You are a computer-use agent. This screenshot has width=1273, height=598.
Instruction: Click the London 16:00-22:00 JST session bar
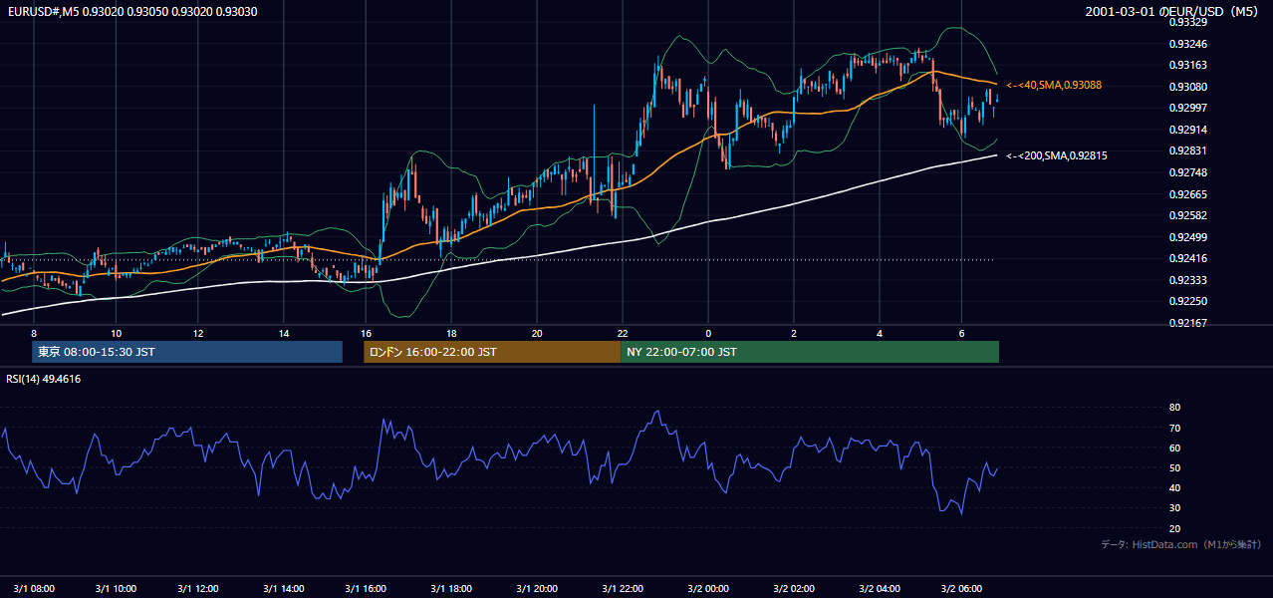pos(492,352)
